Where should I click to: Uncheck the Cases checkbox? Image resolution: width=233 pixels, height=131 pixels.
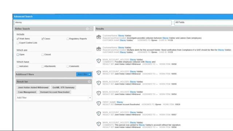point(43,39)
